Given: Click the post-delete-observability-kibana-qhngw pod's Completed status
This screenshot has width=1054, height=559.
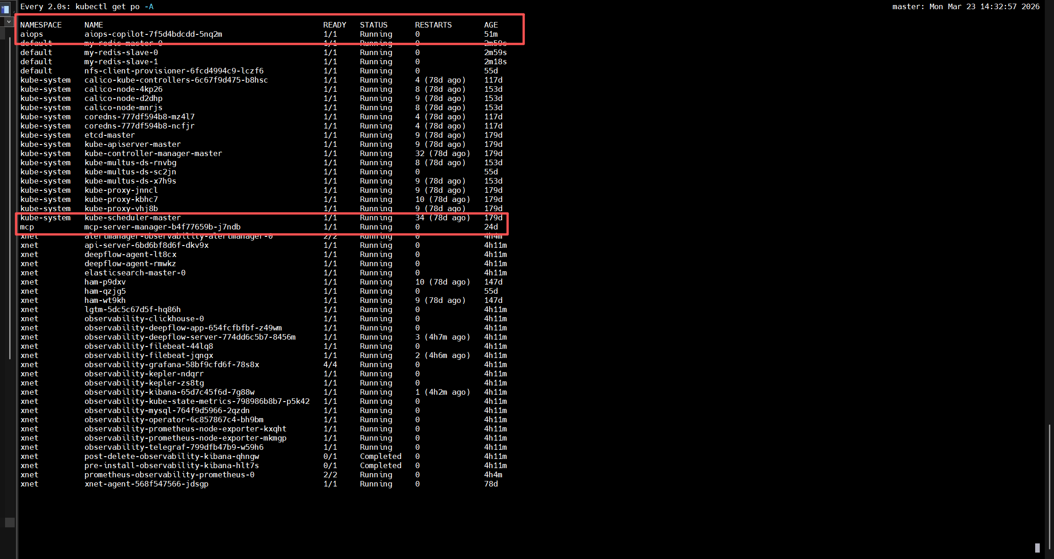Looking at the screenshot, I should pyautogui.click(x=380, y=456).
